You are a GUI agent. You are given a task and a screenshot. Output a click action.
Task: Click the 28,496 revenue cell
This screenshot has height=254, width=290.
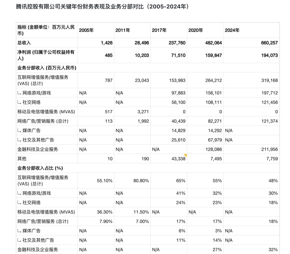coord(142,43)
